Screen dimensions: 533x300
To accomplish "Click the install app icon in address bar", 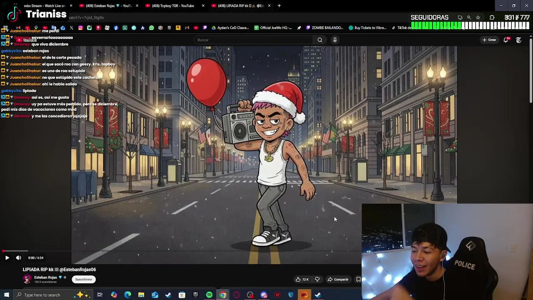I will coord(460,17).
